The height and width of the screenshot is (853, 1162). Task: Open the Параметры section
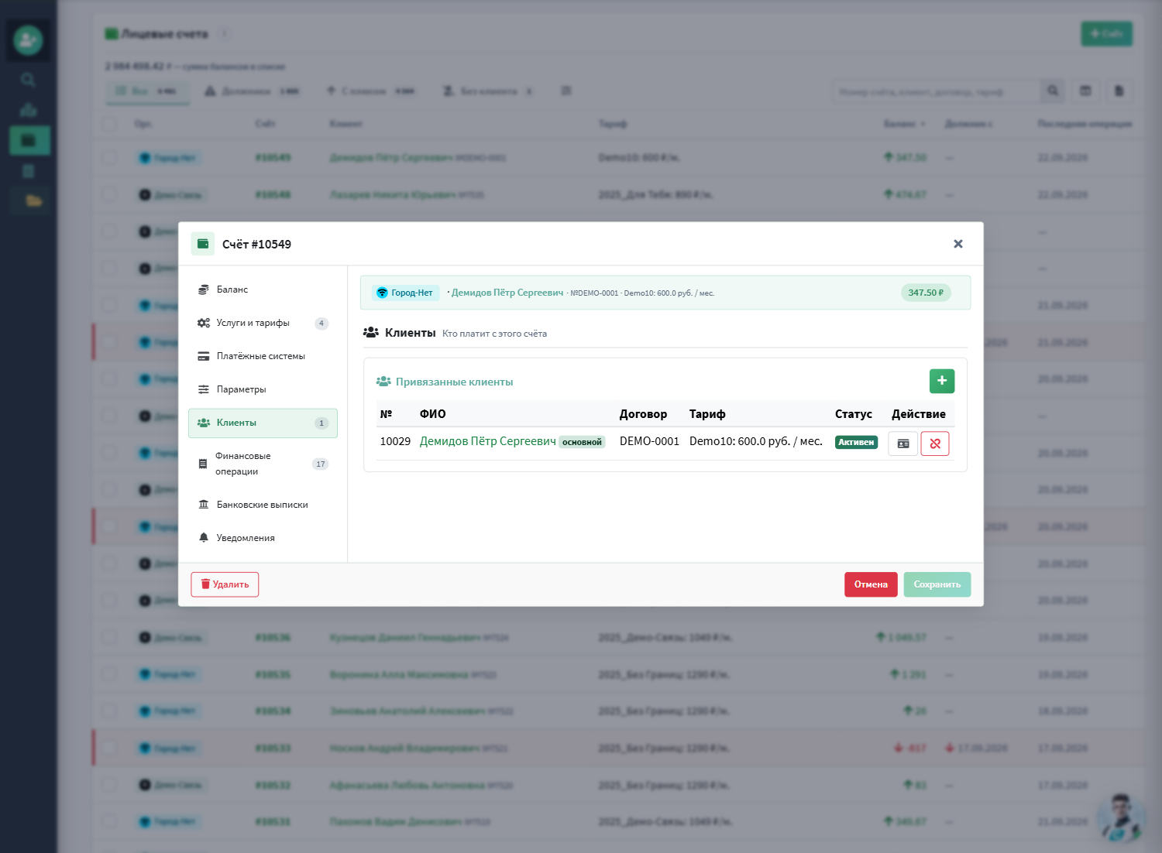263,389
